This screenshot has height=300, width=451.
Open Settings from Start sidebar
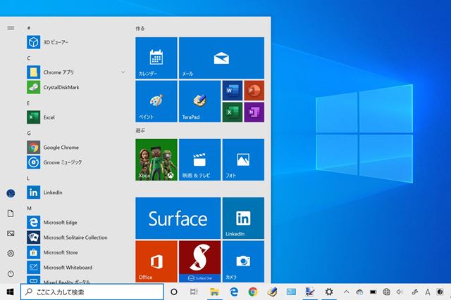[x=11, y=254]
